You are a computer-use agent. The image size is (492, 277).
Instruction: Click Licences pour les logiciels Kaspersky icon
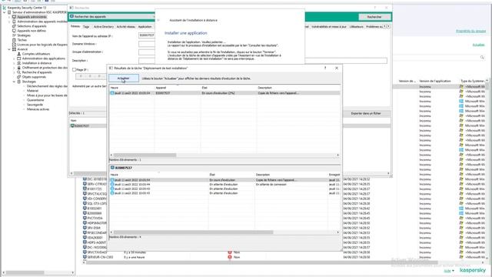click(14, 45)
